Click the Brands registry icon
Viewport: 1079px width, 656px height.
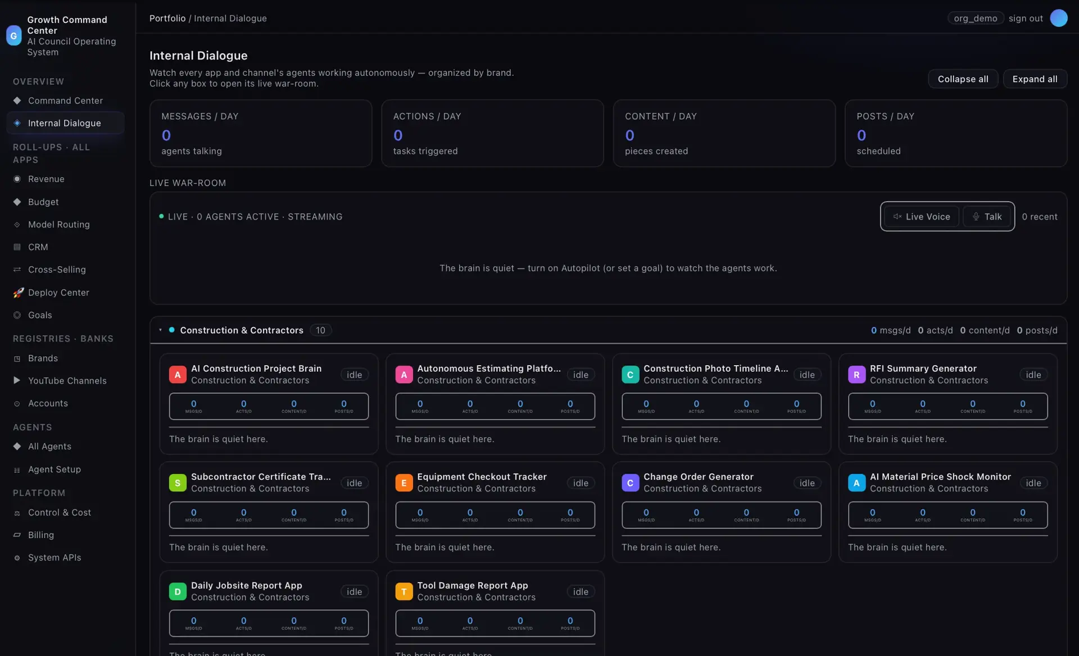(17, 358)
